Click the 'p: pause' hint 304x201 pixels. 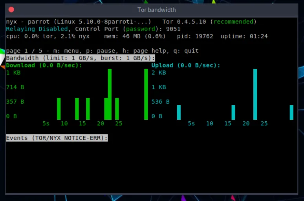[x=101, y=51]
